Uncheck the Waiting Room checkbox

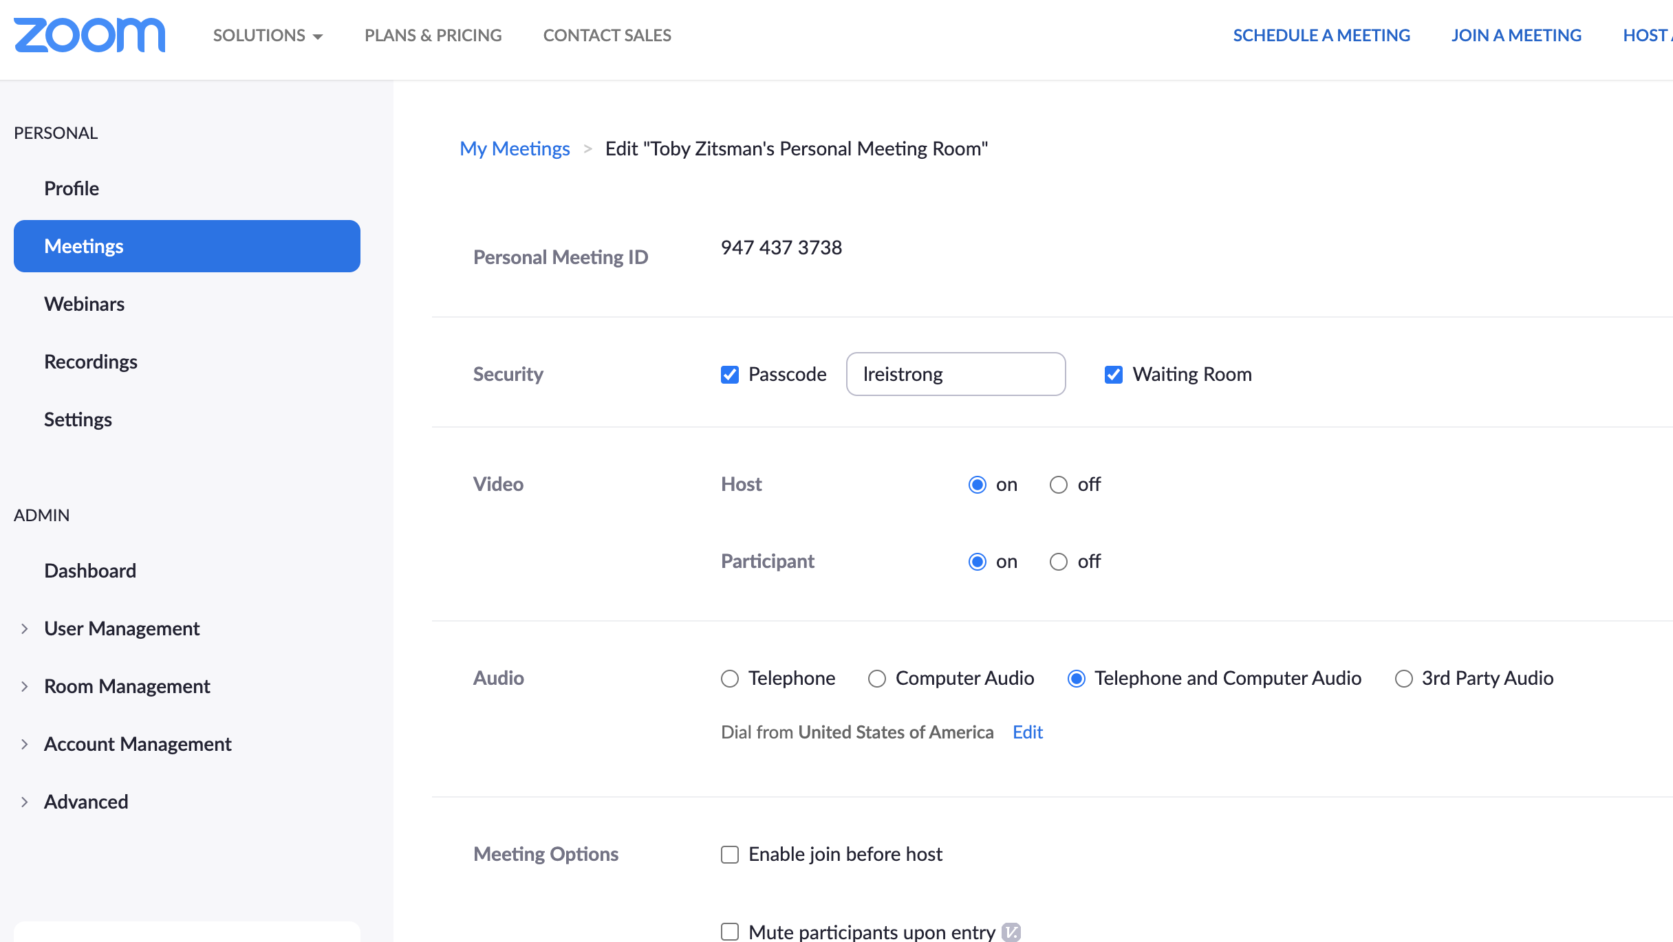1113,374
